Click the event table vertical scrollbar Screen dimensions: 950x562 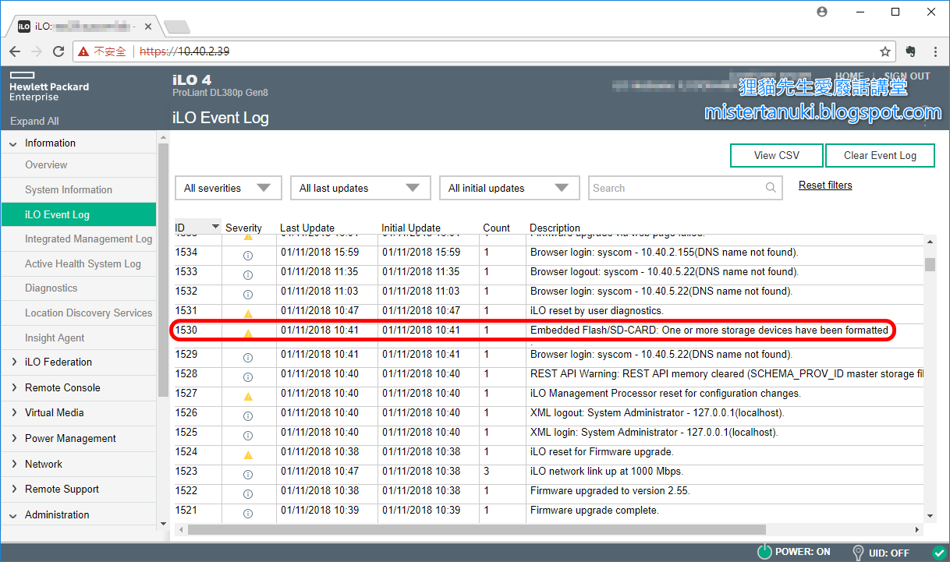930,264
